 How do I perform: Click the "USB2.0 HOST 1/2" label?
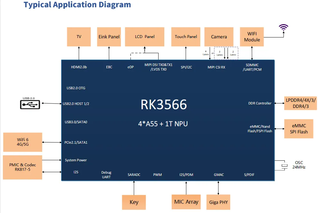76,104
